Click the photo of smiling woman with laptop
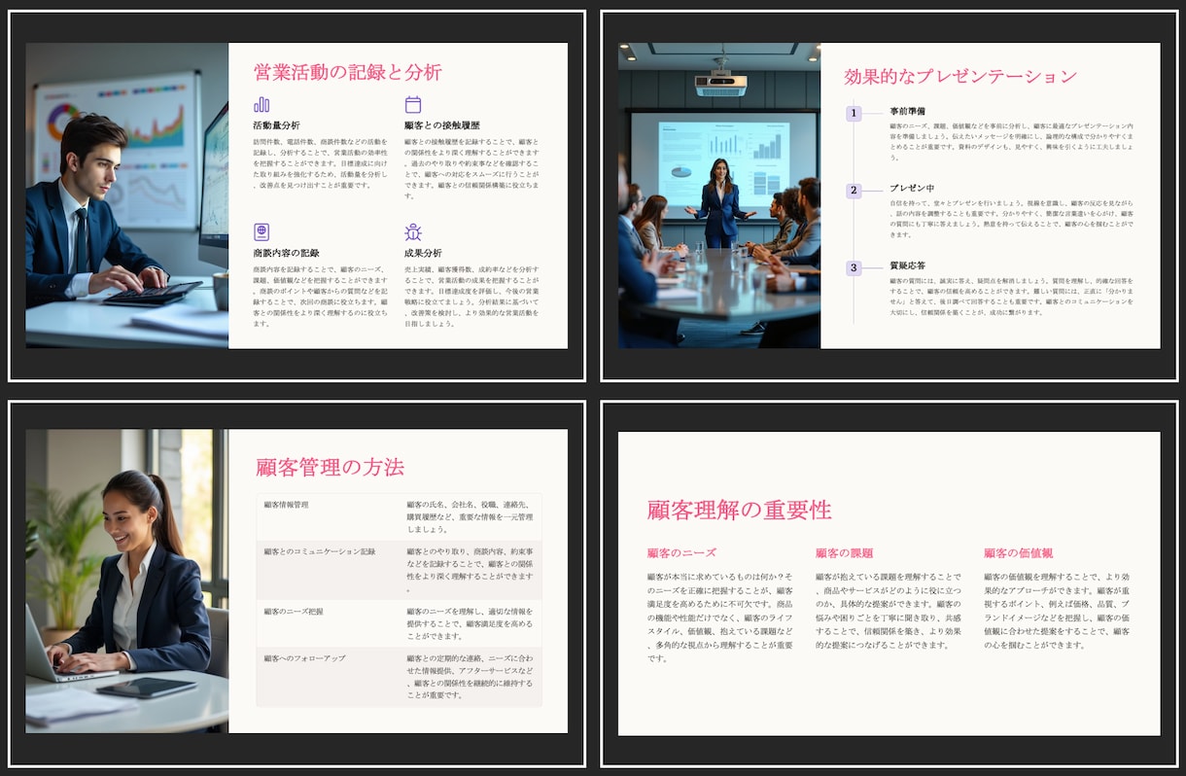Image resolution: width=1186 pixels, height=776 pixels. [x=126, y=582]
